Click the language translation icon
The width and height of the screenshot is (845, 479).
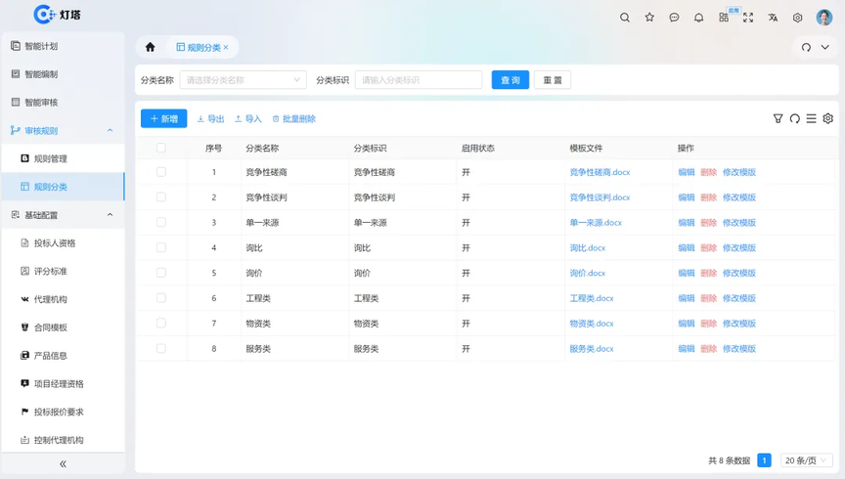coord(773,18)
